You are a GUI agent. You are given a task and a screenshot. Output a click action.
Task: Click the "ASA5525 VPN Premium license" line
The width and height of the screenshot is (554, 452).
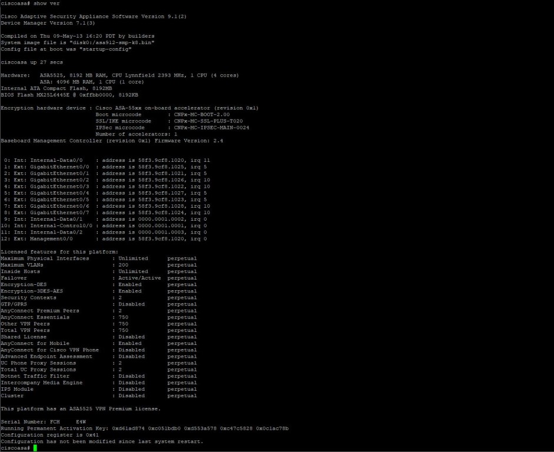click(x=81, y=409)
